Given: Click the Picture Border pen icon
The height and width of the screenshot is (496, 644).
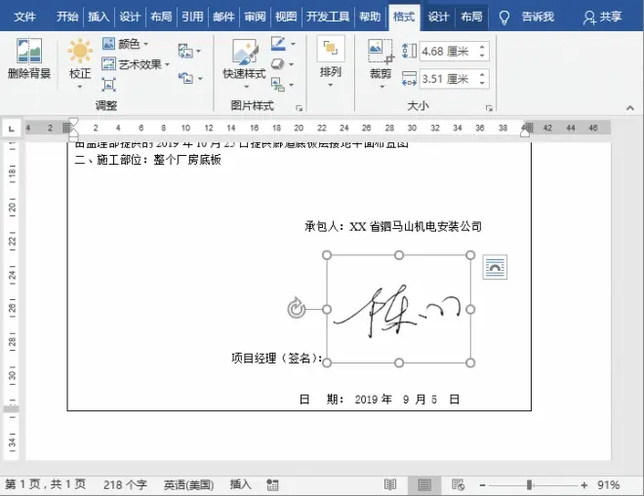Looking at the screenshot, I should [278, 44].
